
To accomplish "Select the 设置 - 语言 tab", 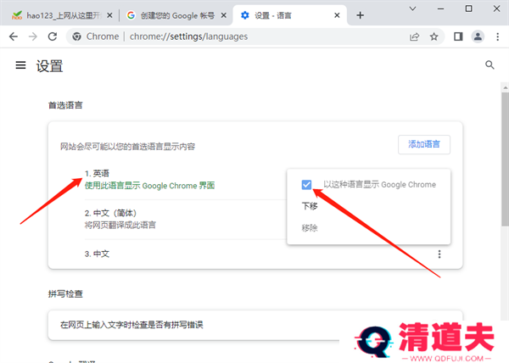I will 289,15.
